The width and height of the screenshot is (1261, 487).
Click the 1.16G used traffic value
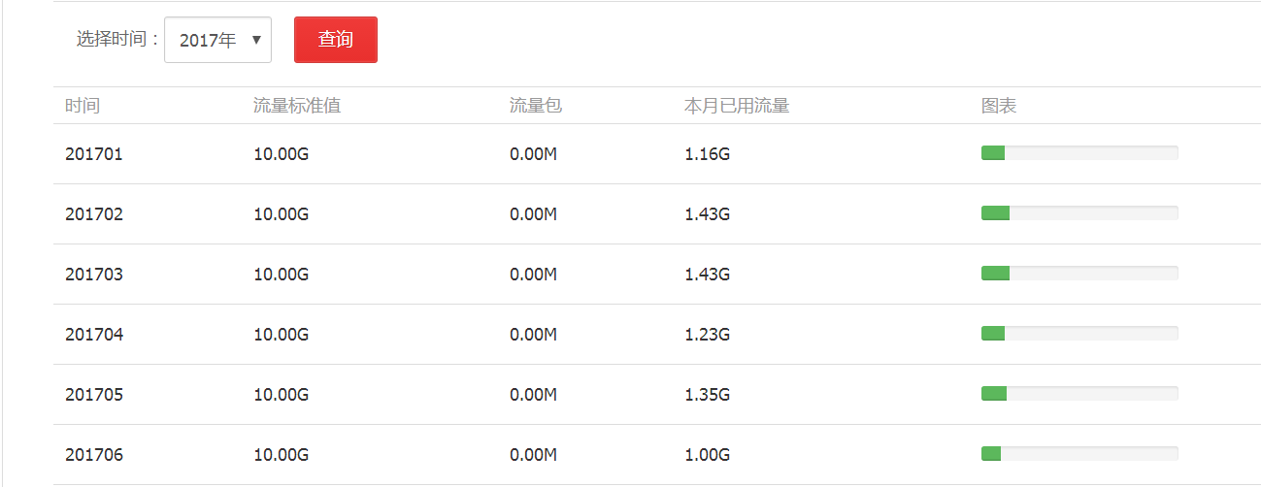pyautogui.click(x=707, y=153)
